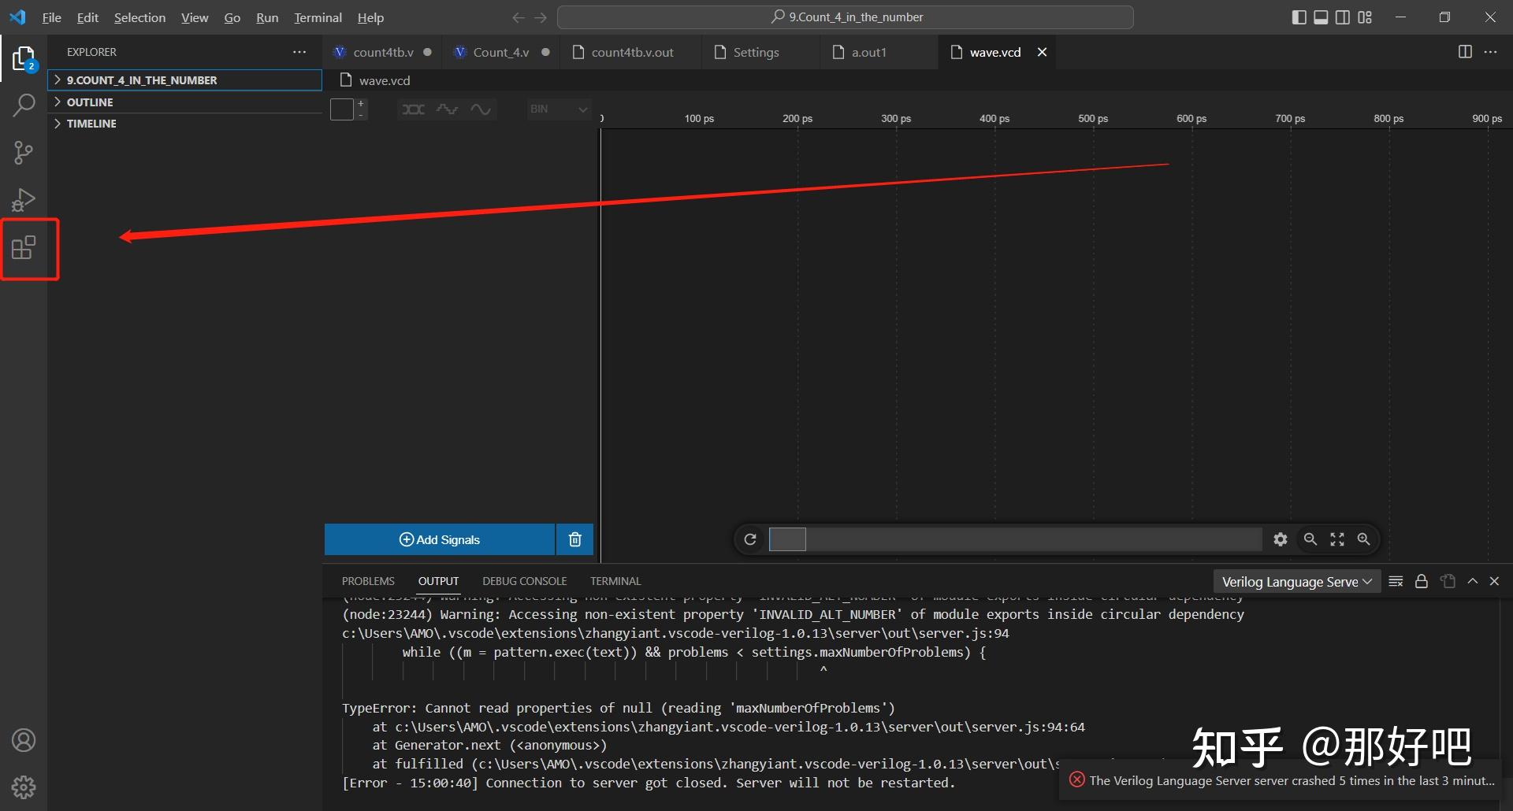This screenshot has width=1513, height=811.
Task: Open the Terminal menu in the menu bar
Action: tap(317, 17)
